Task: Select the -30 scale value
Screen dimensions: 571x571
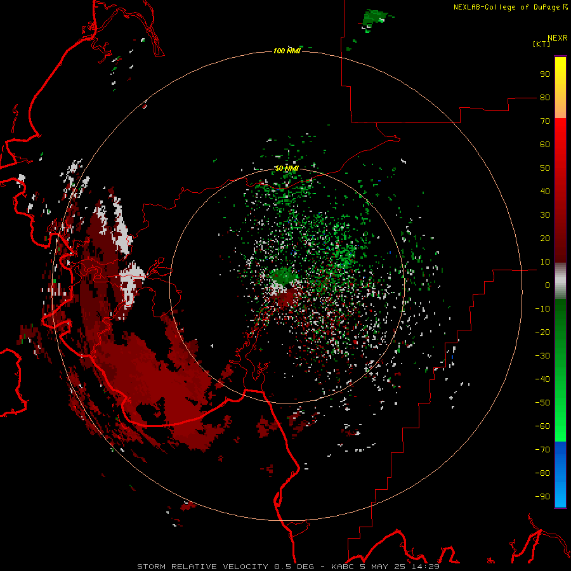Action: coord(542,356)
